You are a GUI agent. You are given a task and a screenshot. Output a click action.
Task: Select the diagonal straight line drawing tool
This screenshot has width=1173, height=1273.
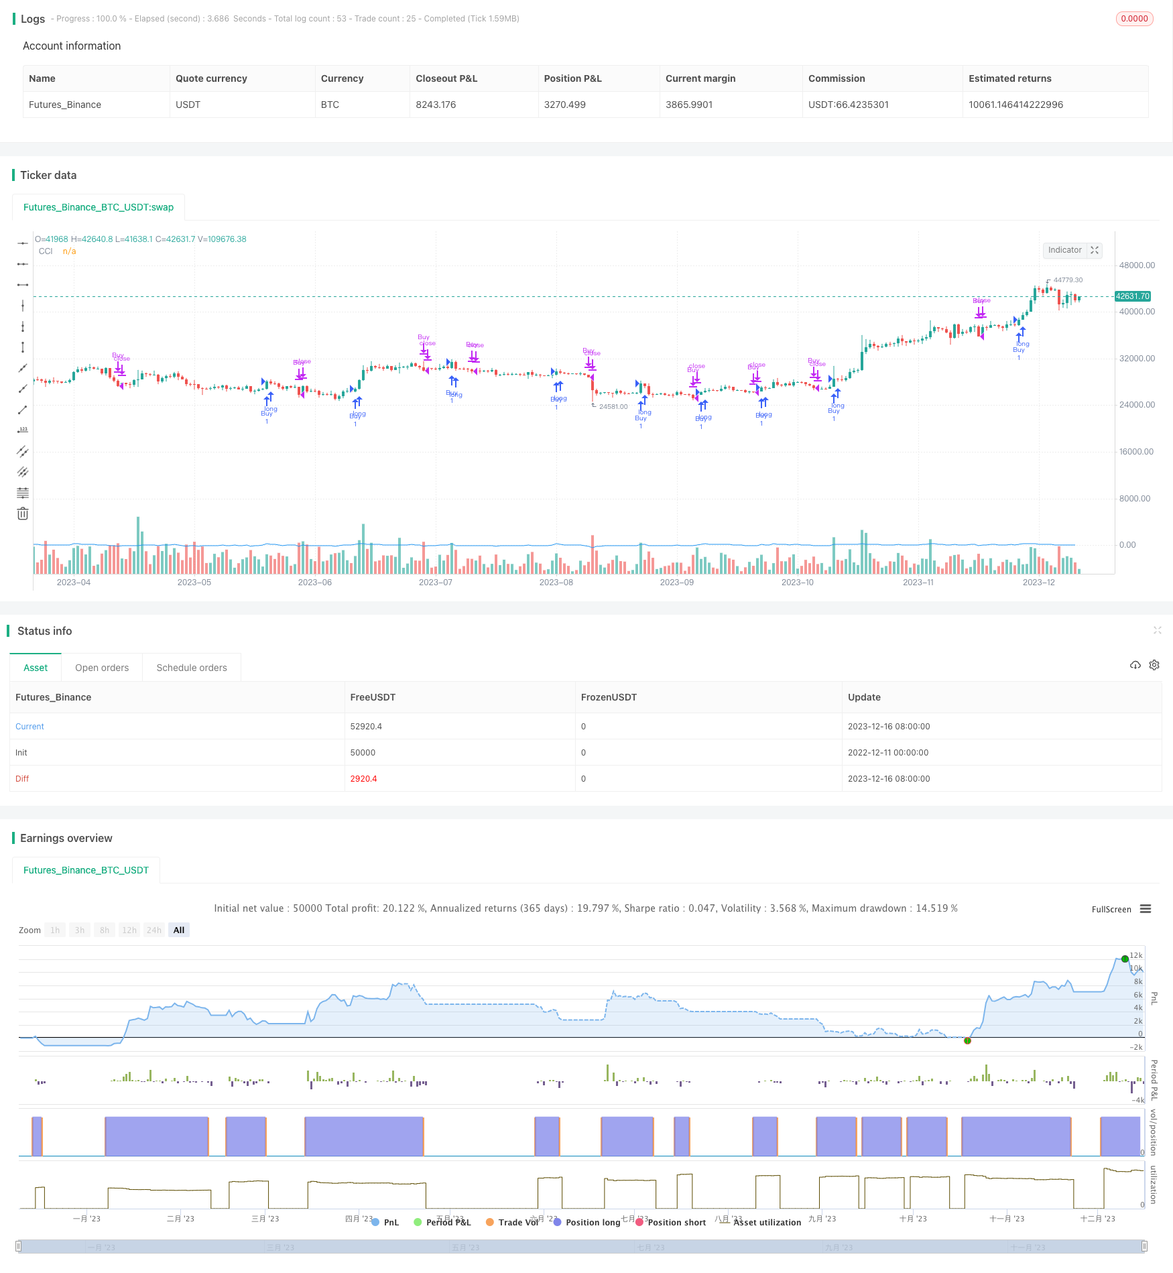click(x=23, y=368)
